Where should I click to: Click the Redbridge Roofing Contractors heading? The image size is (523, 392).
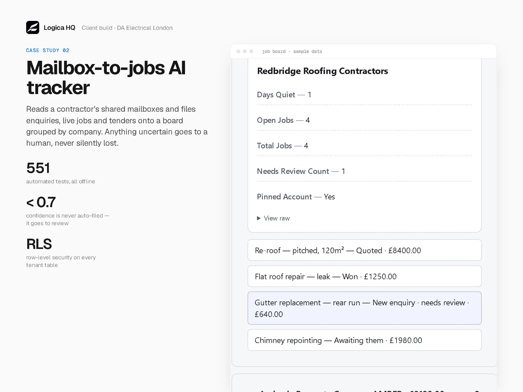322,71
